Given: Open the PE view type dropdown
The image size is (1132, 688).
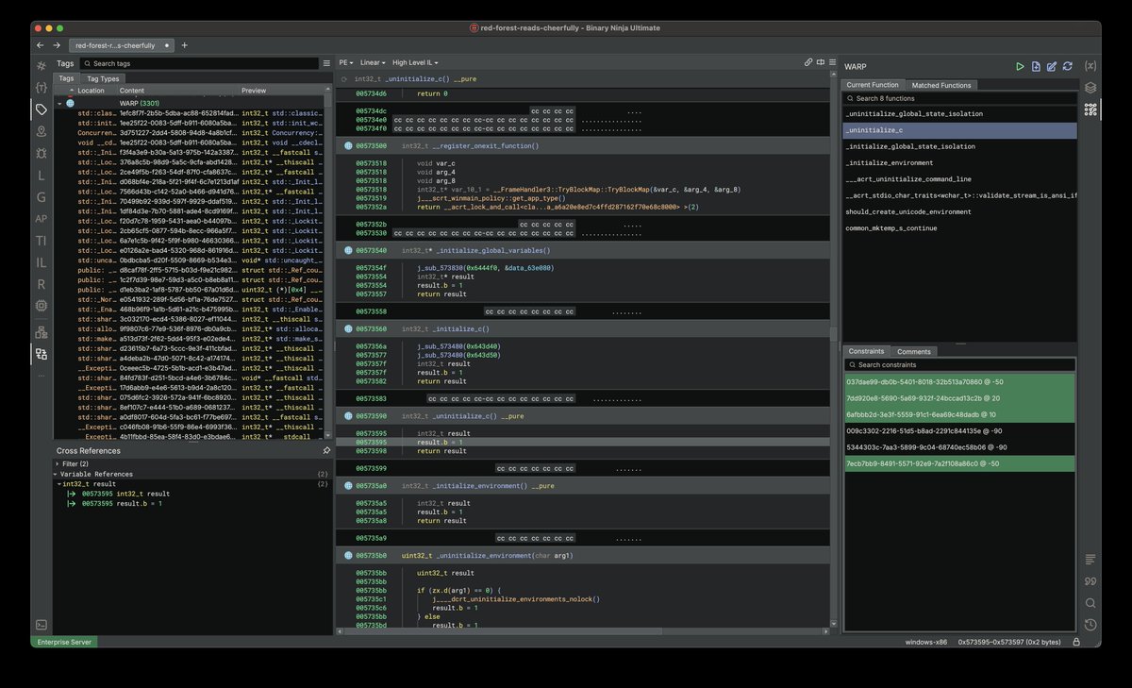Looking at the screenshot, I should pyautogui.click(x=345, y=62).
